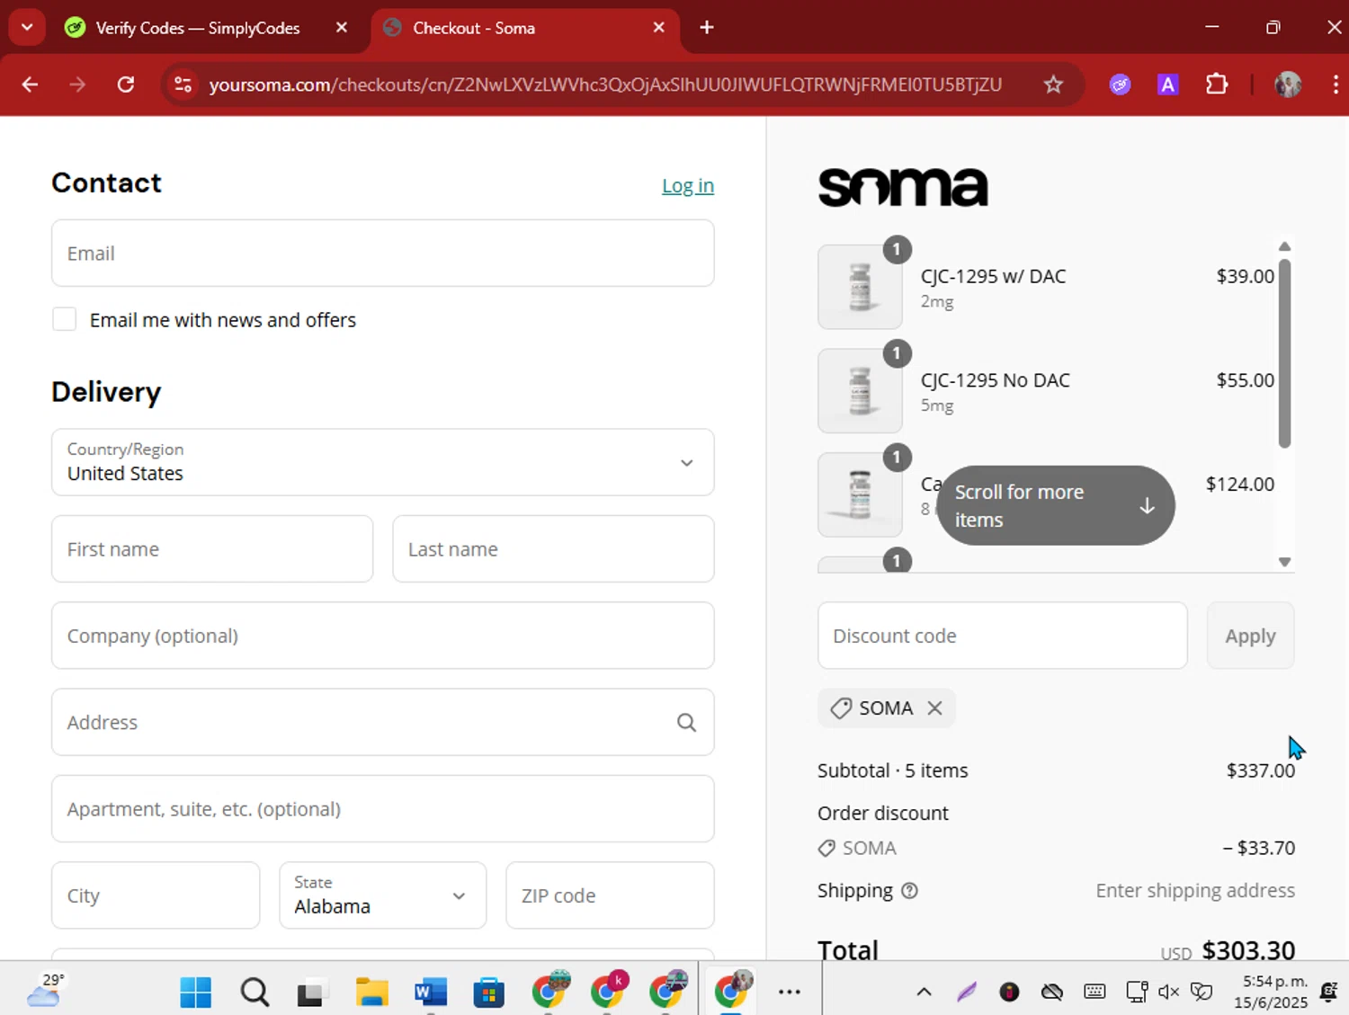Open the State dropdown showing Alabama
1349x1015 pixels.
pos(383,895)
